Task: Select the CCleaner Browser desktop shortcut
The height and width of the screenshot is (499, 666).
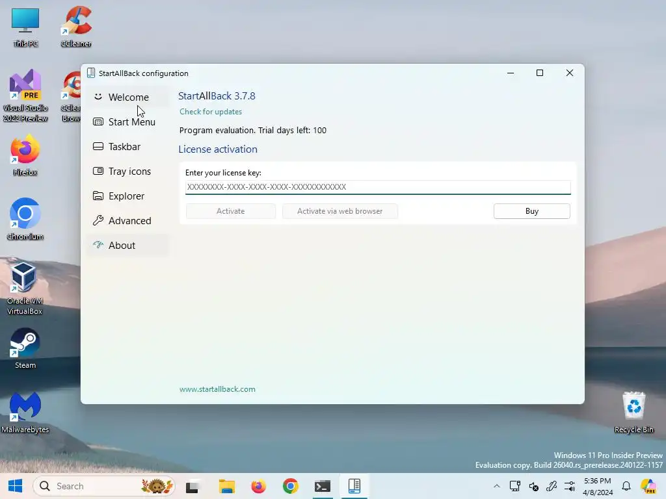Action: pos(70,97)
